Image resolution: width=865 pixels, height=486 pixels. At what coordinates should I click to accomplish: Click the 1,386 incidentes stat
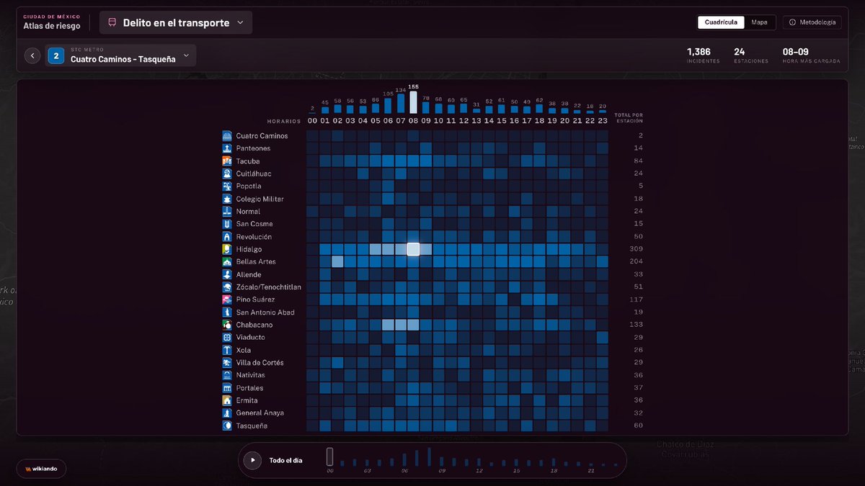[x=703, y=55]
